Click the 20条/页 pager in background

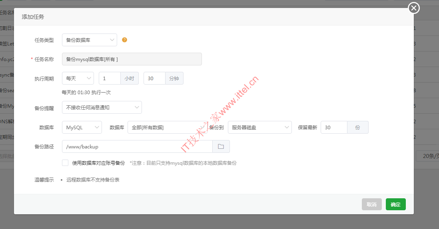pyautogui.click(x=427, y=156)
